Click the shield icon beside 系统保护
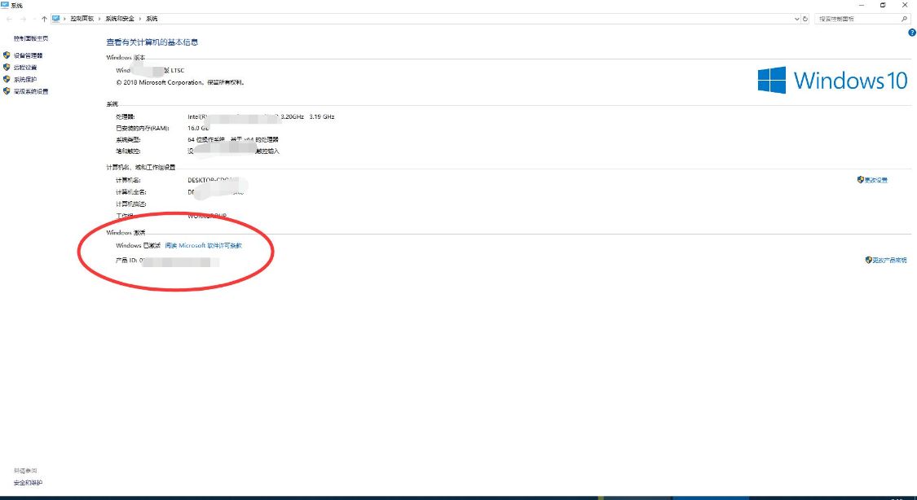This screenshot has width=917, height=500. coord(7,80)
